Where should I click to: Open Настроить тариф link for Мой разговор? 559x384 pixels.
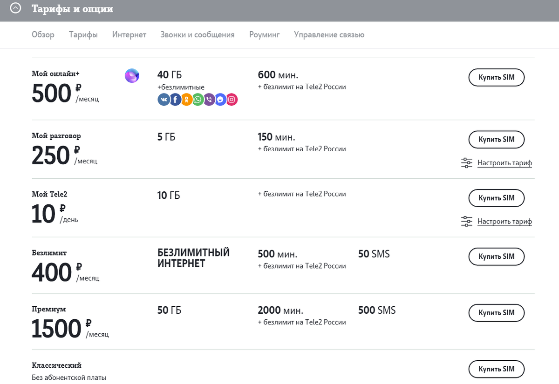point(504,163)
